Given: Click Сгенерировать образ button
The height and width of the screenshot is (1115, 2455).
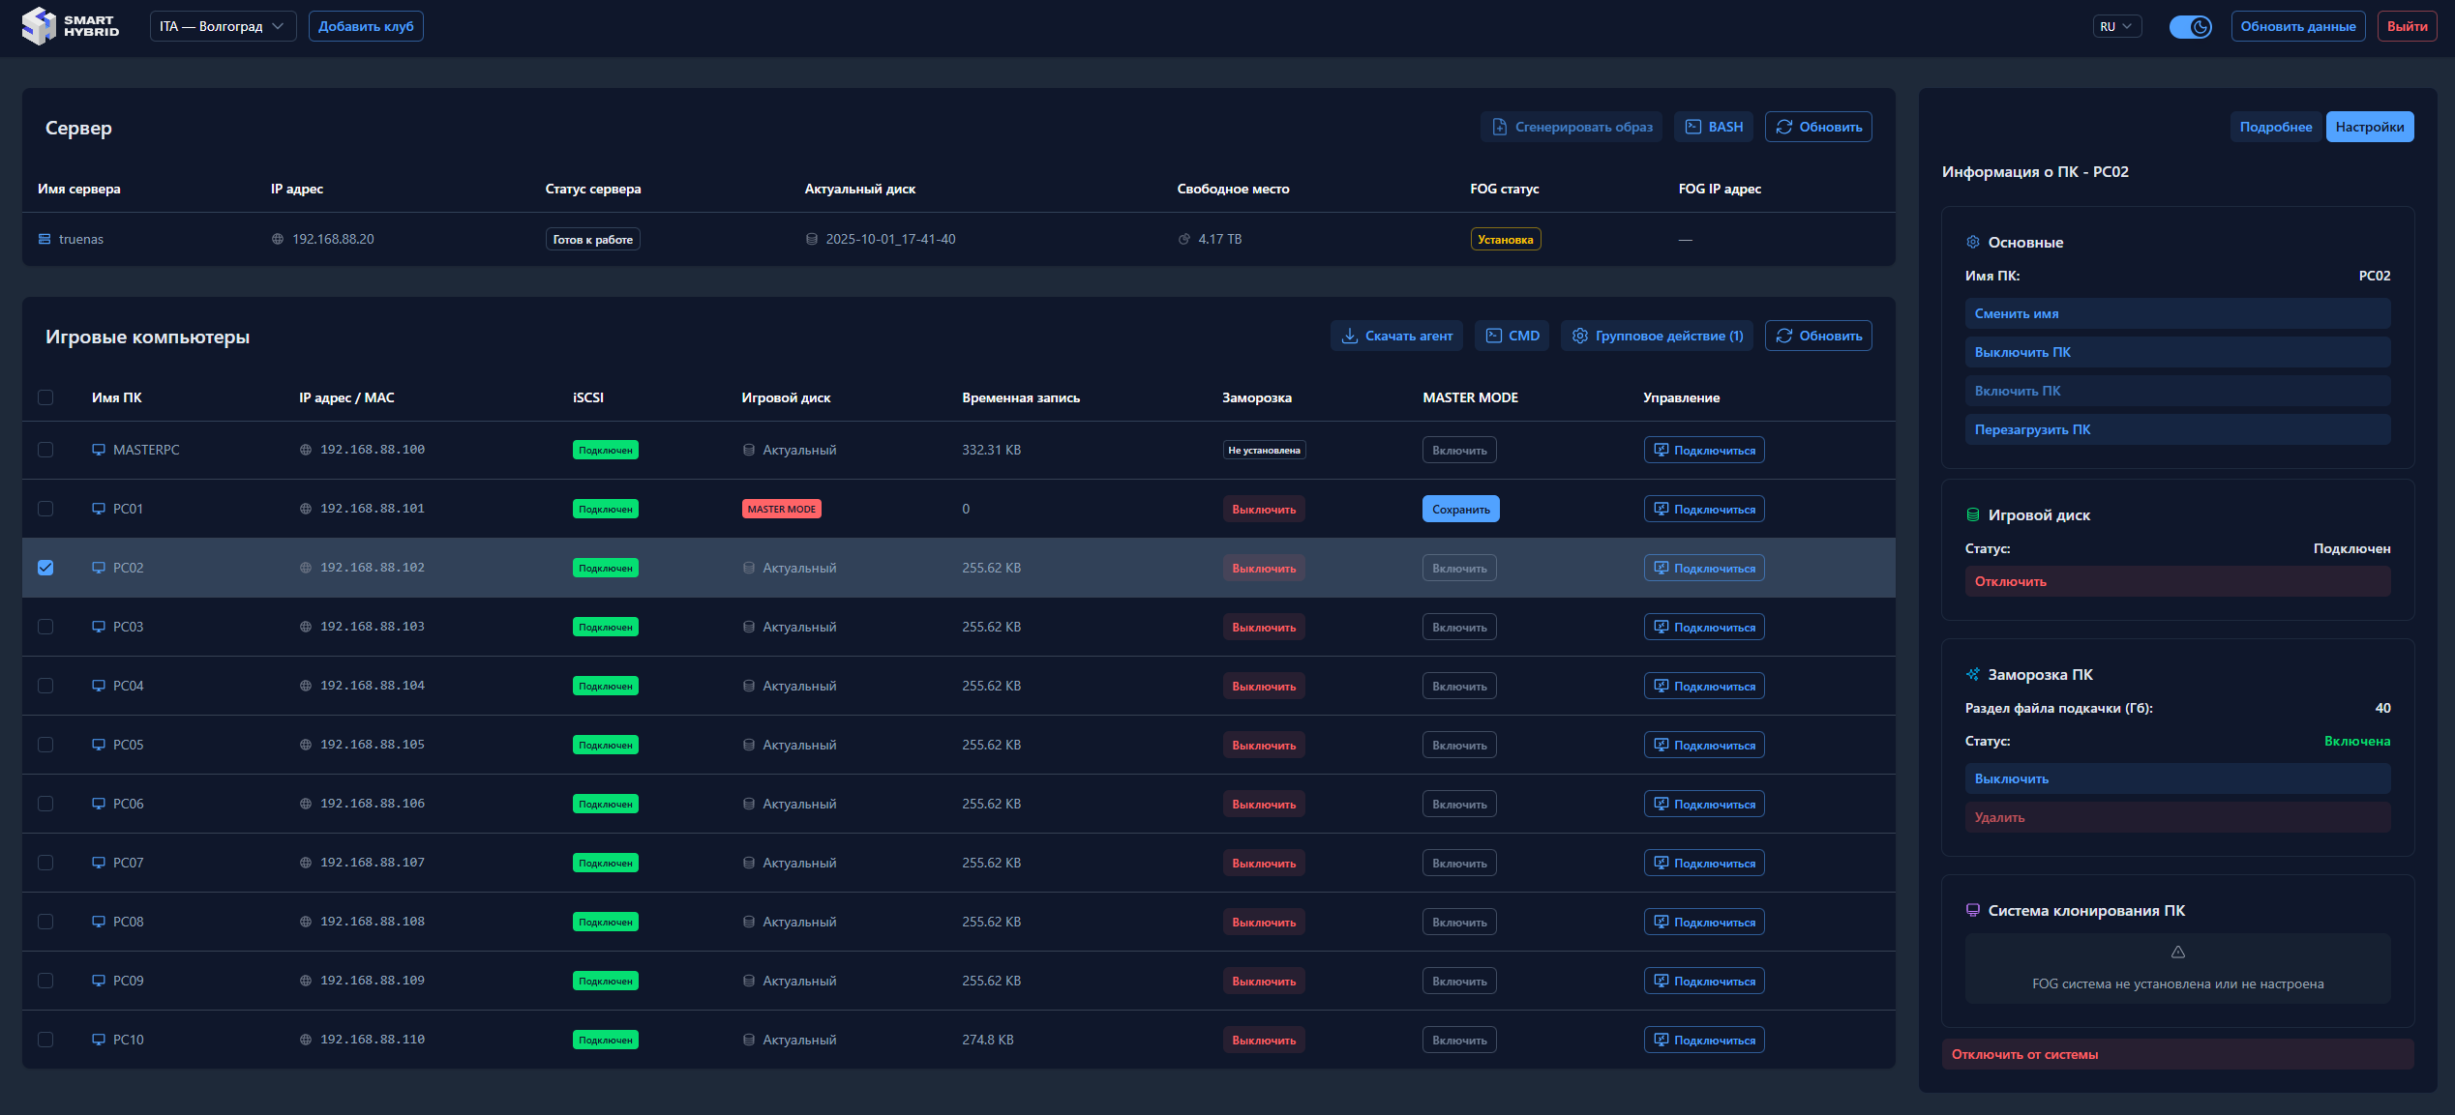Looking at the screenshot, I should click(x=1572, y=127).
